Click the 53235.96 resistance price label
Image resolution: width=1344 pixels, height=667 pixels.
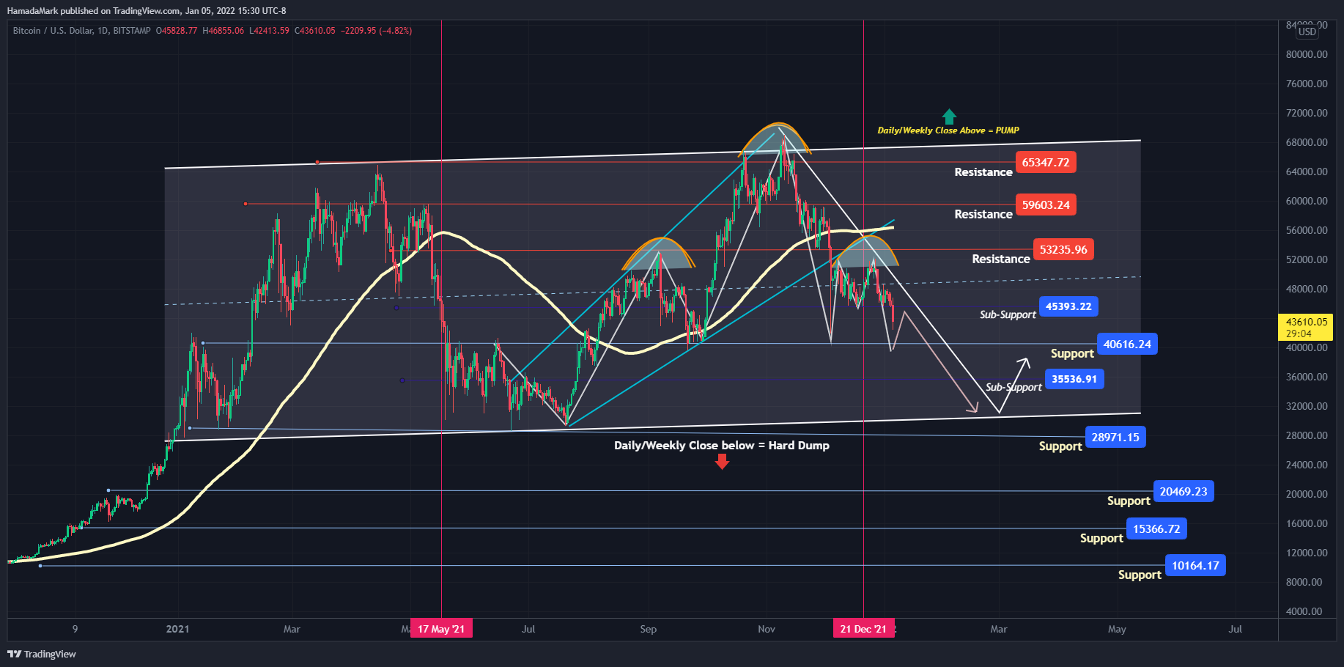(1063, 249)
